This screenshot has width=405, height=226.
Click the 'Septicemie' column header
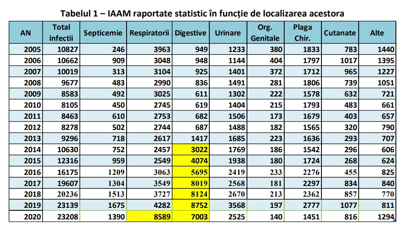click(103, 33)
